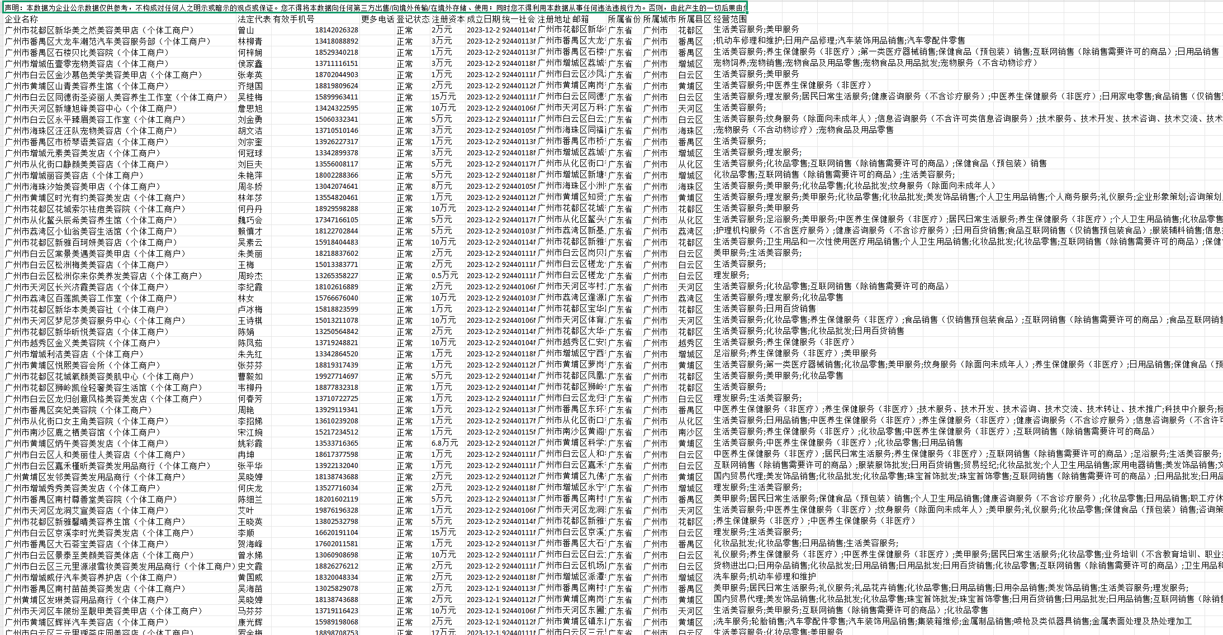Select the disclaimer cell starting with 声明
1223x635 pixels.
(375, 8)
